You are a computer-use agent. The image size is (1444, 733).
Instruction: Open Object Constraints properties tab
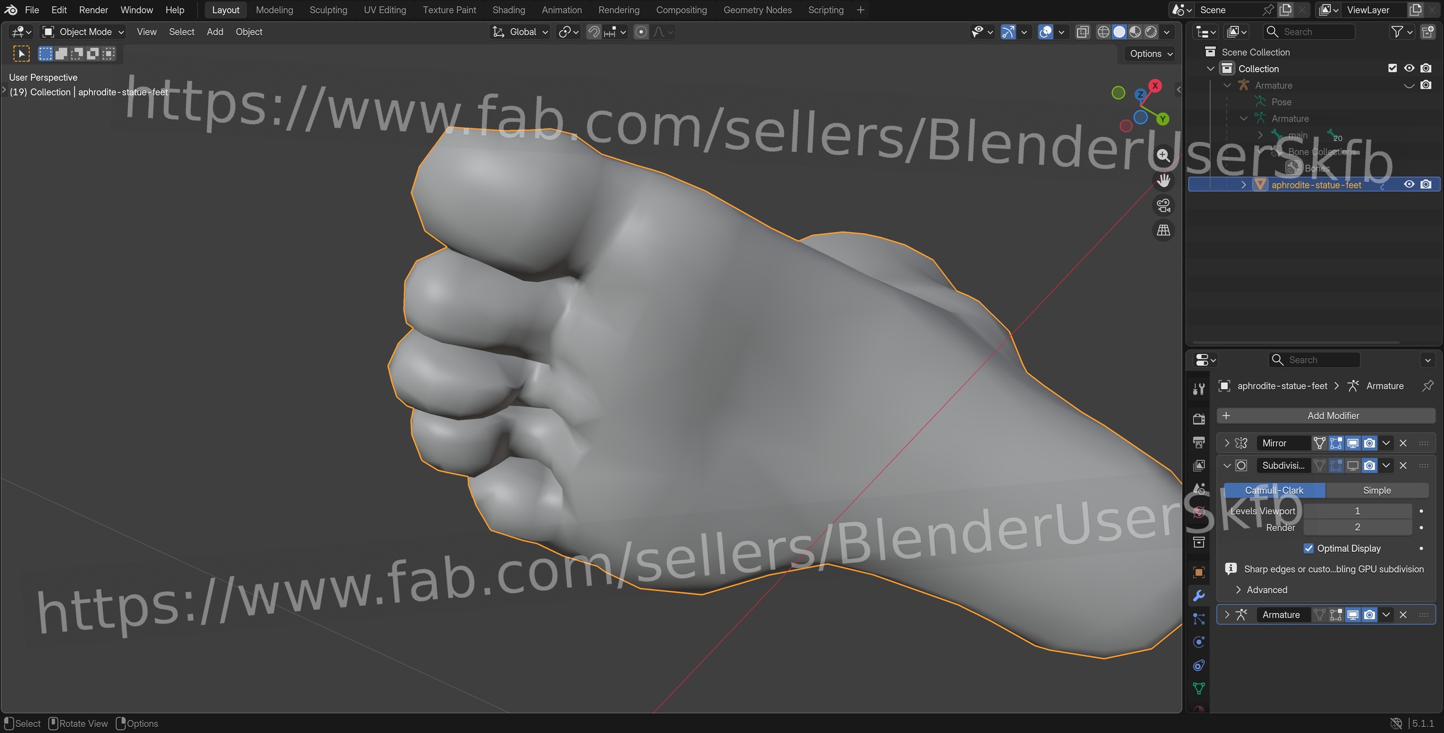[x=1198, y=665]
